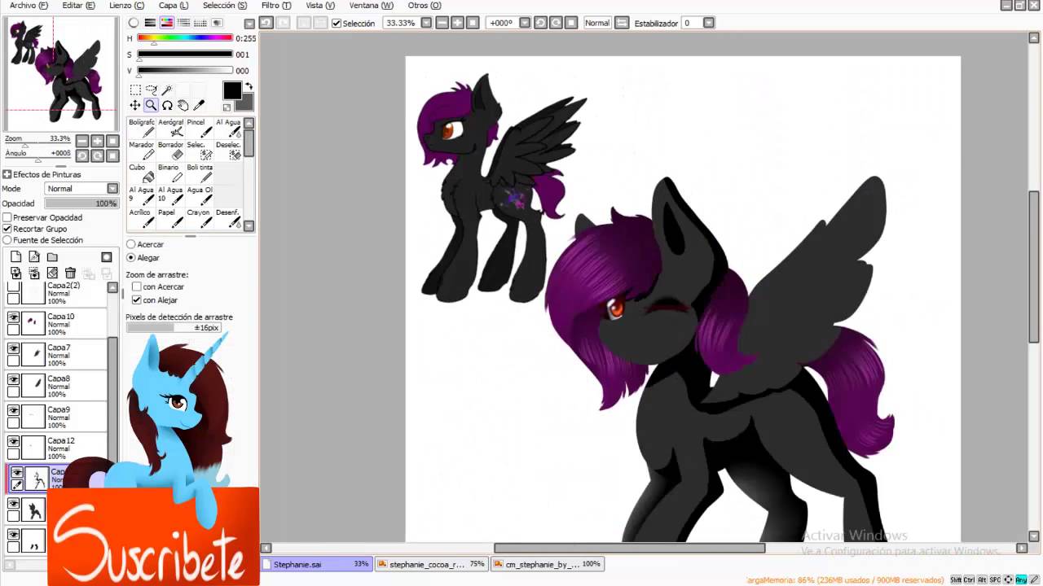
Task: Create a new layer folder
Action: [x=52, y=257]
